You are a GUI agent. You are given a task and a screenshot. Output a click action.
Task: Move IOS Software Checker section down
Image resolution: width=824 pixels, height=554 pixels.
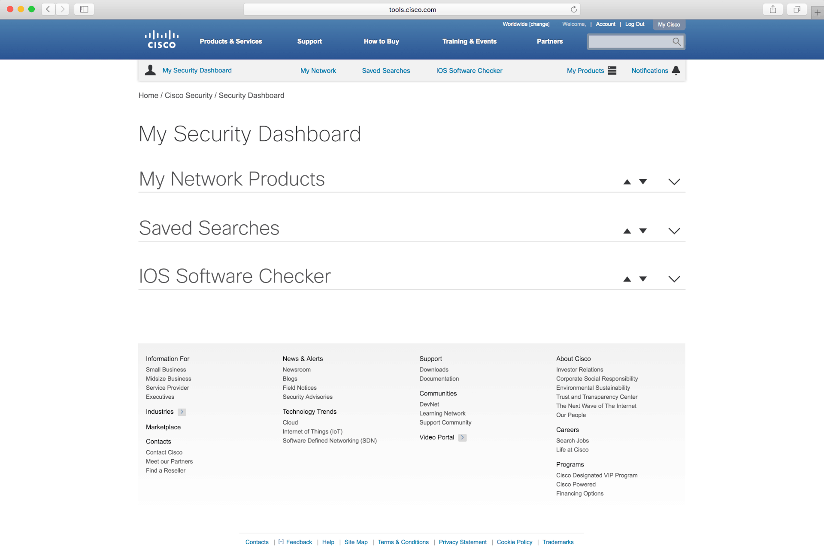(x=643, y=279)
